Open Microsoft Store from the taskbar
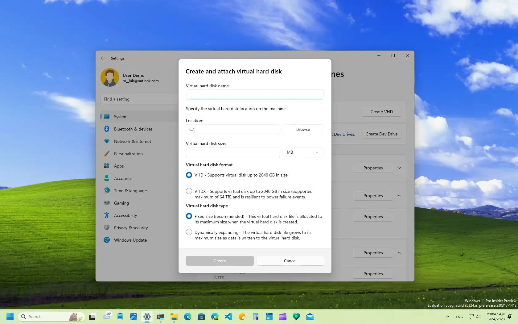 [201, 317]
